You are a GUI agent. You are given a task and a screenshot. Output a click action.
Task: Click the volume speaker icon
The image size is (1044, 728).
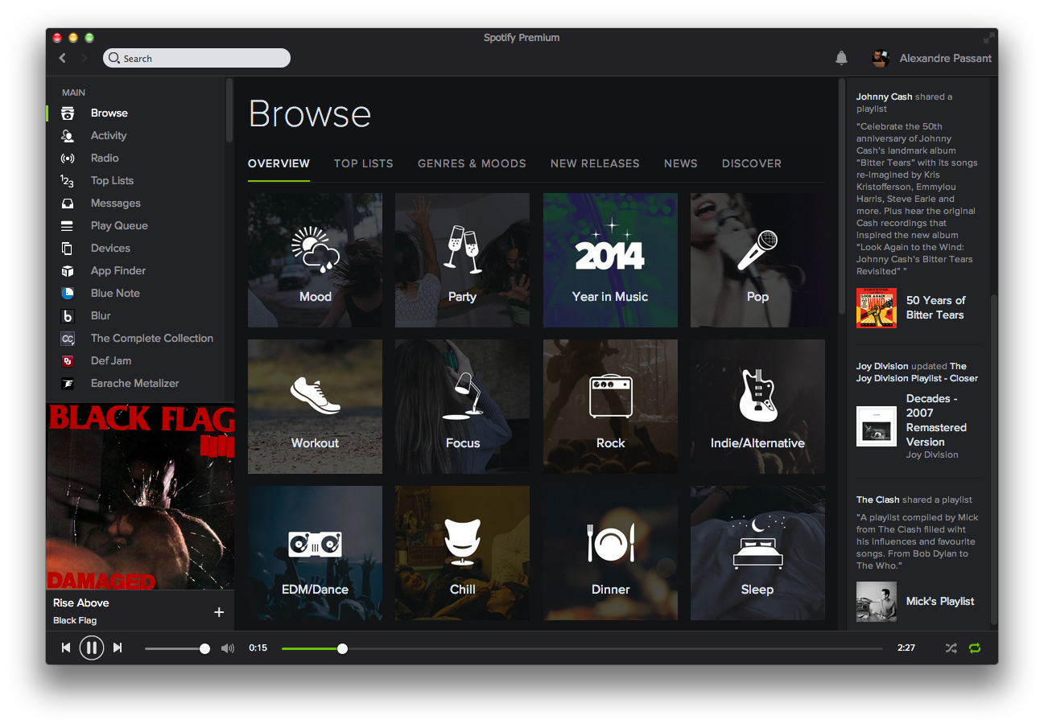228,648
